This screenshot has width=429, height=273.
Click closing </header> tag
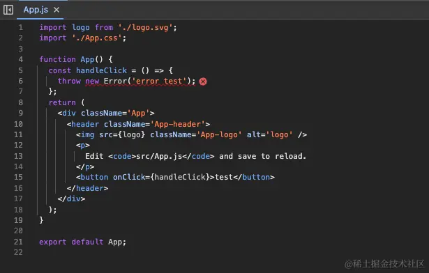coord(88,188)
